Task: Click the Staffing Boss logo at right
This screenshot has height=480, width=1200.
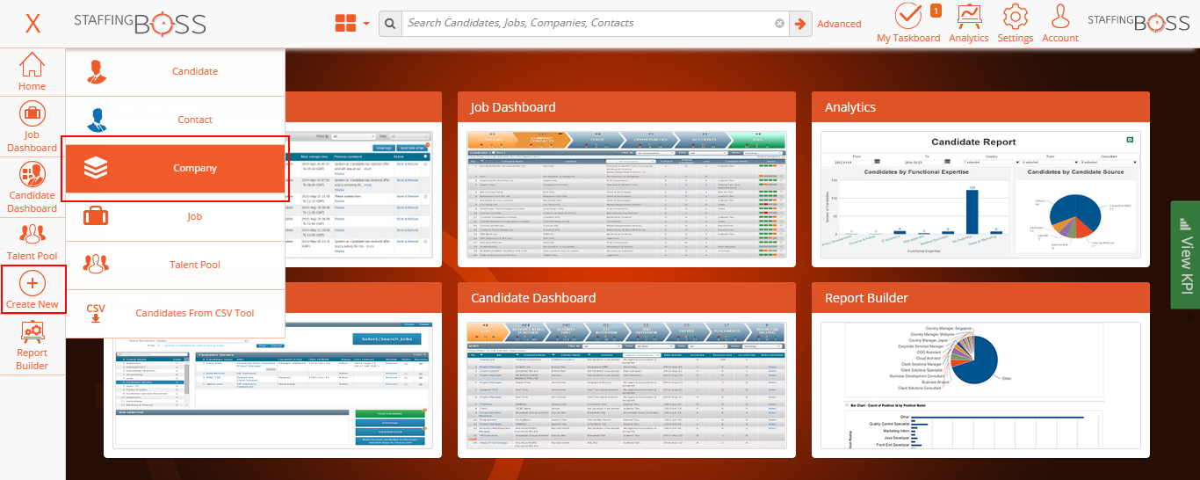Action: (x=1139, y=24)
